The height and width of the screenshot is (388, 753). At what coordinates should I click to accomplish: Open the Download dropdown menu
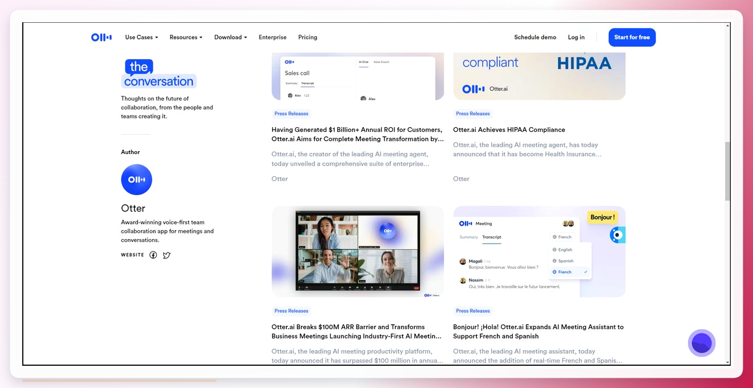click(230, 37)
